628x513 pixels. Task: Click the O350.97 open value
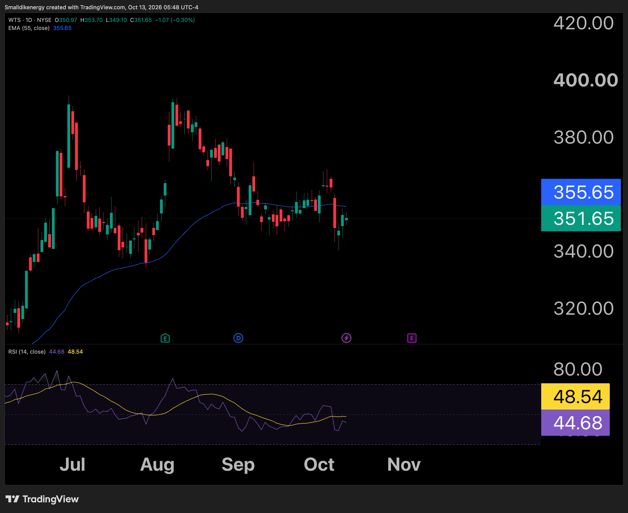coord(66,20)
